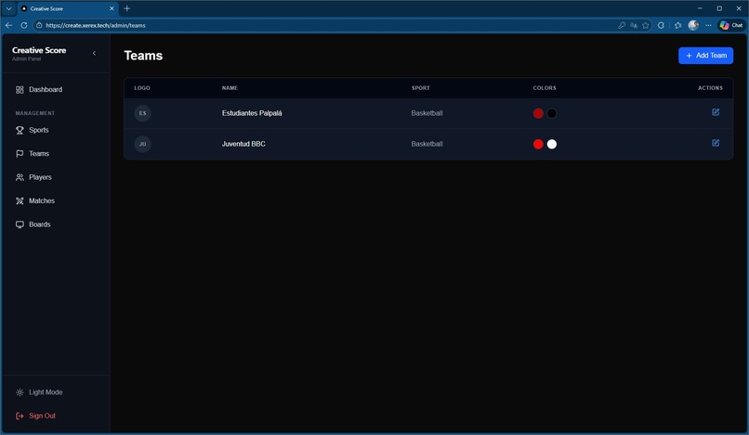Edit the Estudiantes Palpalá team

tap(716, 112)
